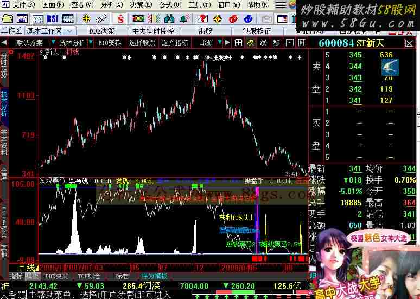This screenshot has height=299, width=420.
Task: Click the open folder toolbar icon
Action: 7,19
